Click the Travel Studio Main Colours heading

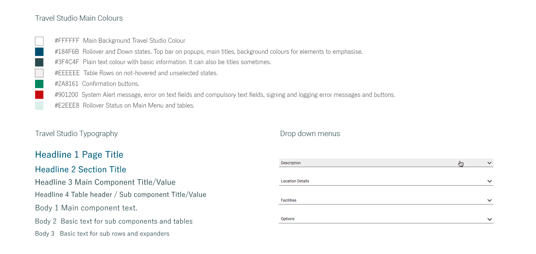pos(79,18)
